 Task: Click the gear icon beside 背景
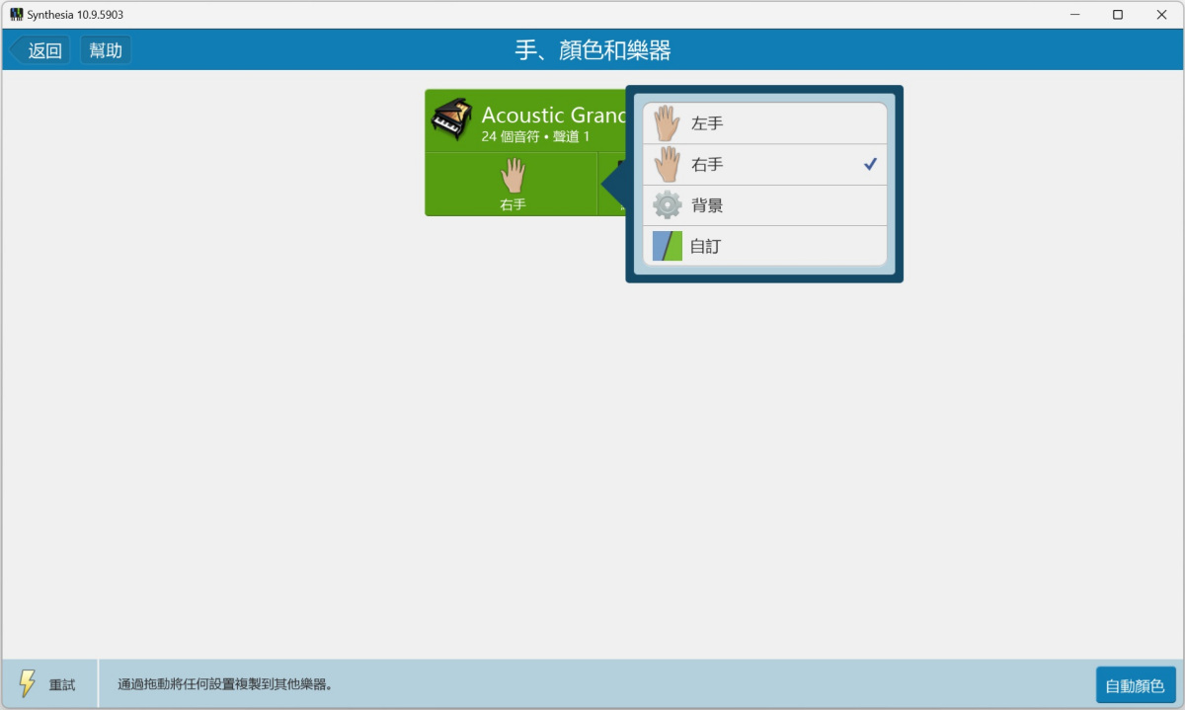667,205
